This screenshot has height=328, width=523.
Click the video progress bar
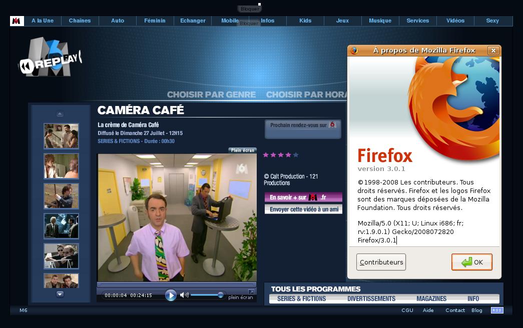click(x=177, y=284)
